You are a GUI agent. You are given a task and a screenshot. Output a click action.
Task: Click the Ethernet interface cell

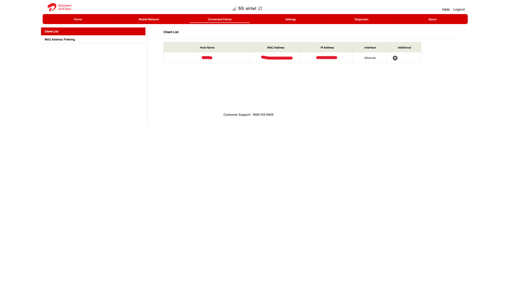(370, 58)
